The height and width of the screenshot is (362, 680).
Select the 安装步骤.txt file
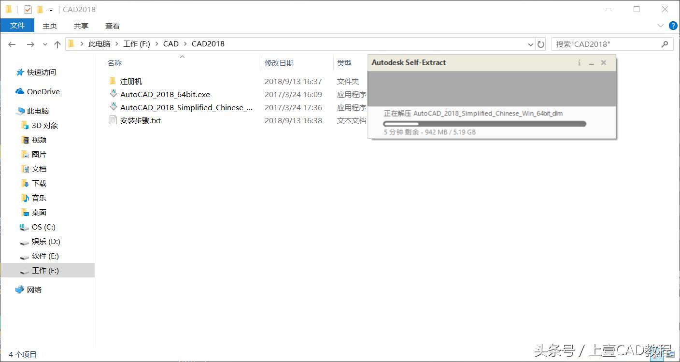click(140, 120)
